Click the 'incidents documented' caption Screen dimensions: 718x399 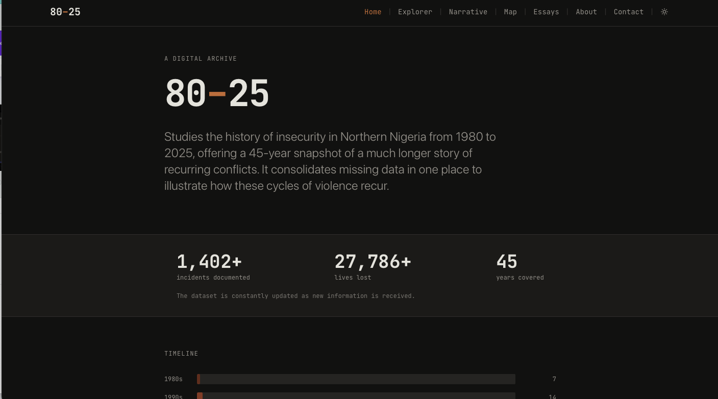213,278
